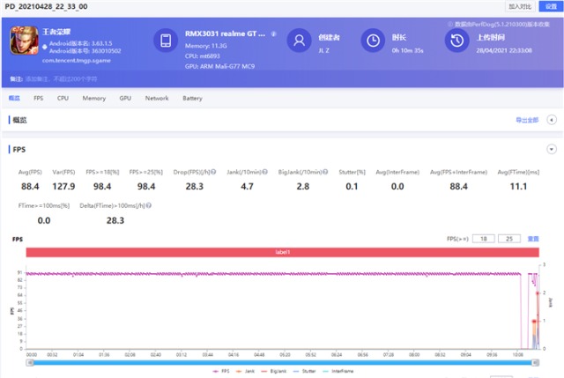Image resolution: width=564 pixels, height=378 pixels.
Task: Toggle the BigJank series in legend
Action: 273,371
